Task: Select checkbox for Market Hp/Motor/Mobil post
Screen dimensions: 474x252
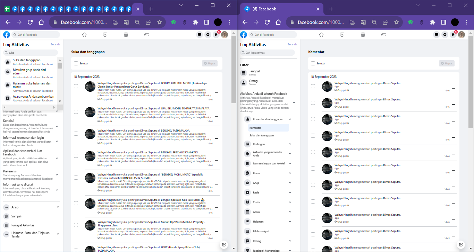Action: click(76, 225)
